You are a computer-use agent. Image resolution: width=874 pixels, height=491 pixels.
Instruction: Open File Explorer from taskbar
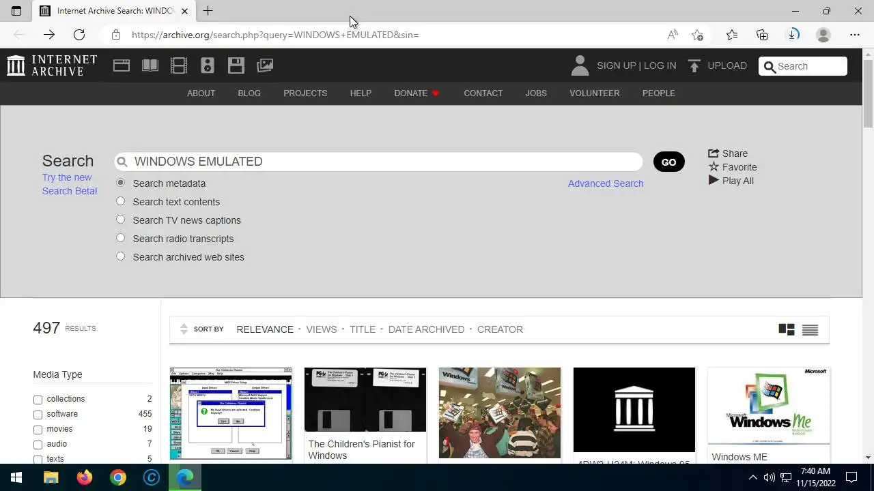[x=51, y=477]
